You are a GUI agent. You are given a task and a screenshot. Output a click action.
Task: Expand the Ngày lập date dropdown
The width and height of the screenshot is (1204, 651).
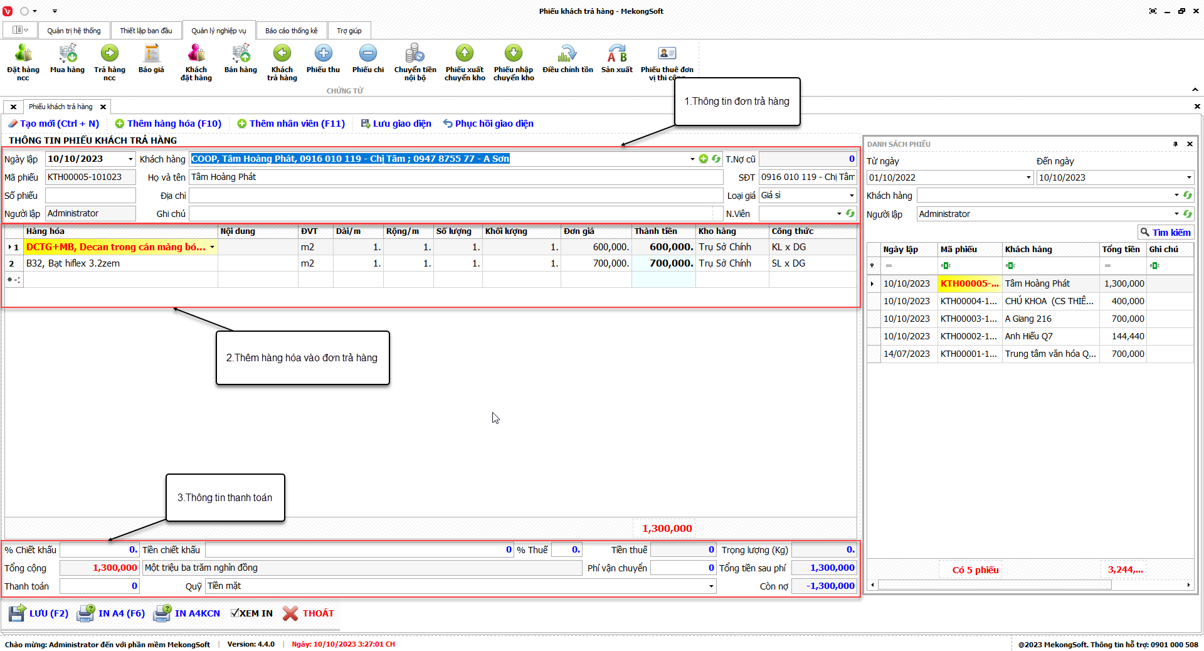130,159
